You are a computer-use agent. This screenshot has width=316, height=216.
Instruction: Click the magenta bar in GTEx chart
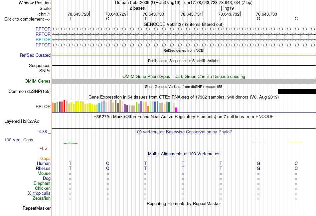click(176, 110)
